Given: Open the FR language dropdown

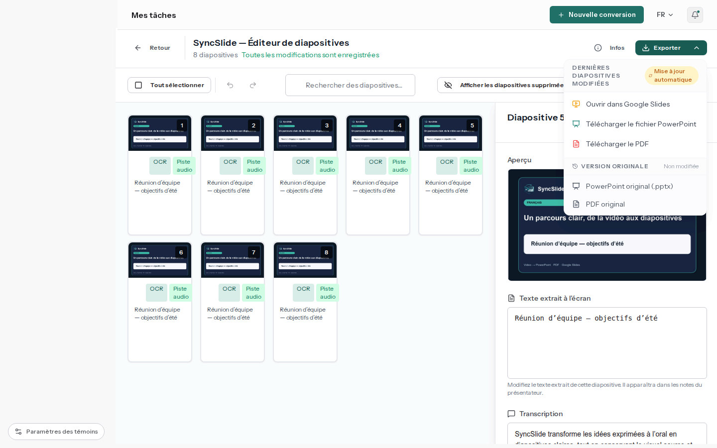Looking at the screenshot, I should [x=665, y=15].
